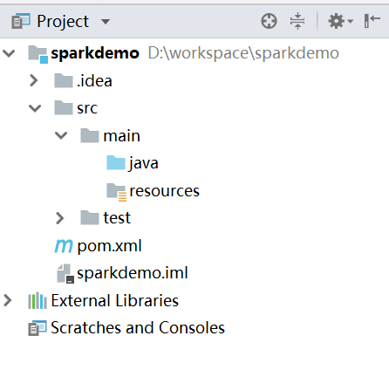389x370 pixels.
Task: Select Scratches and Consoles
Action: click(x=138, y=328)
